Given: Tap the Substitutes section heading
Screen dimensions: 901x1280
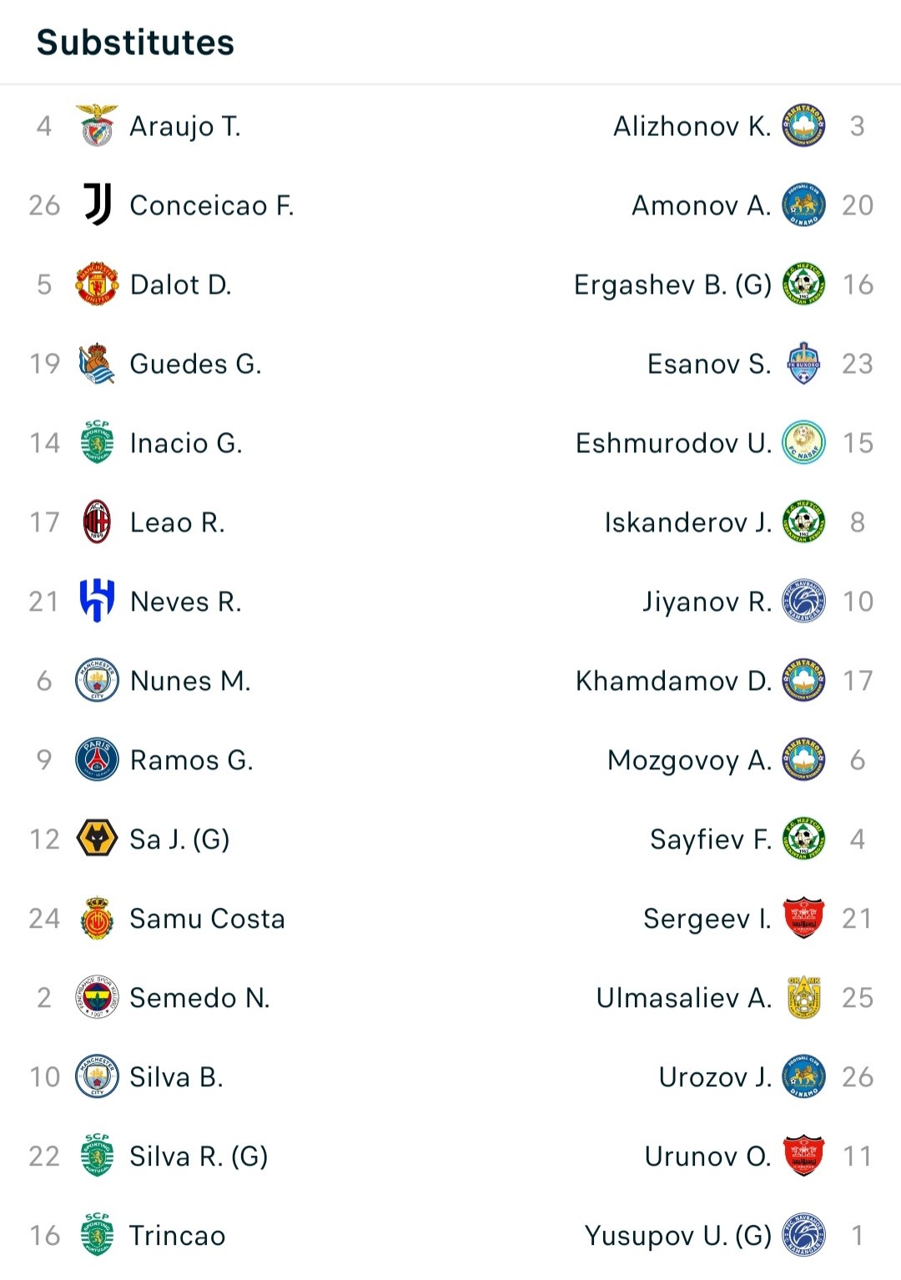Looking at the screenshot, I should 136,43.
